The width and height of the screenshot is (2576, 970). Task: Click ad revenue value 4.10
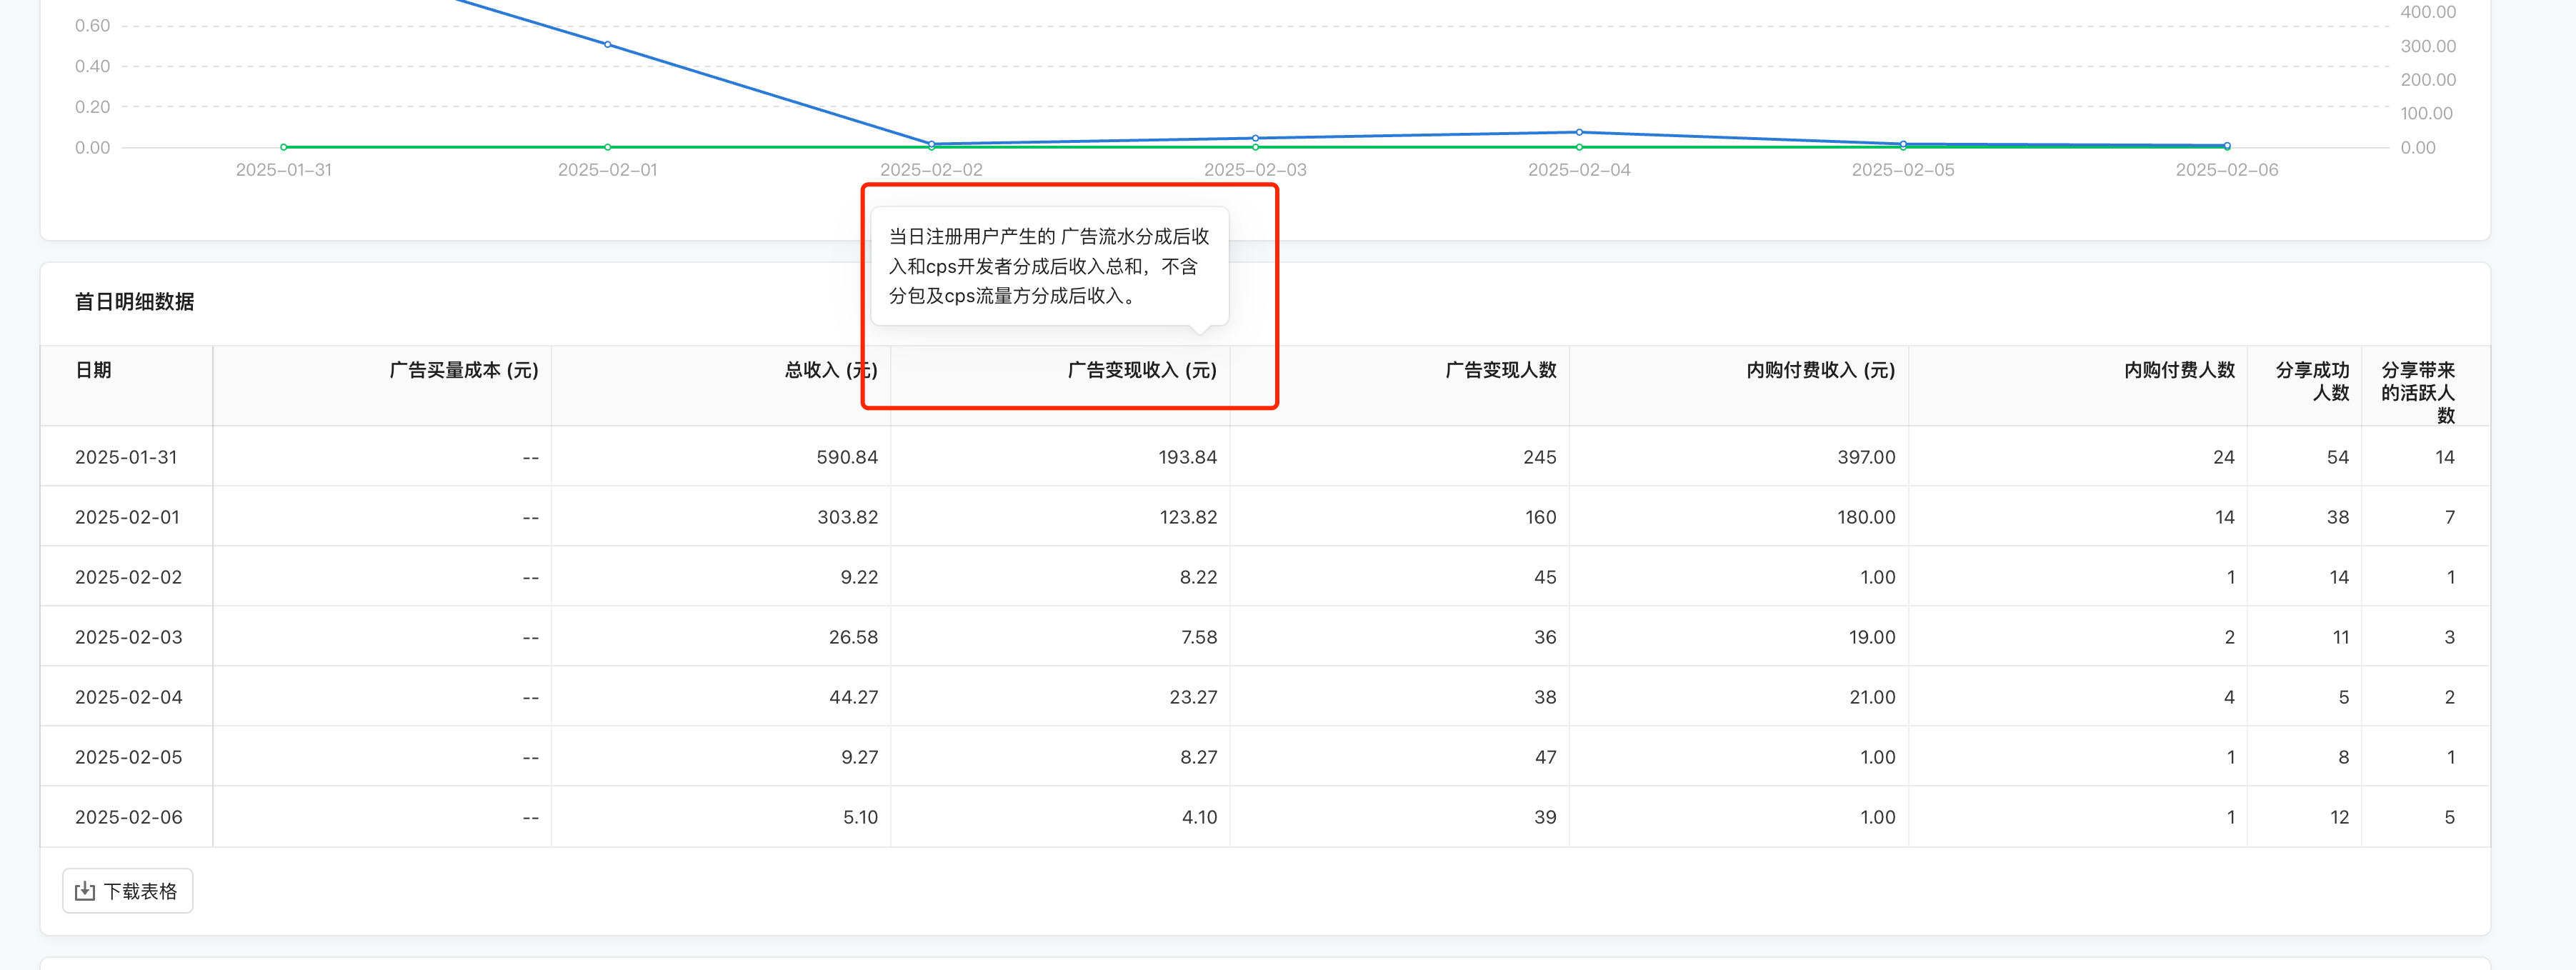pyautogui.click(x=1199, y=817)
